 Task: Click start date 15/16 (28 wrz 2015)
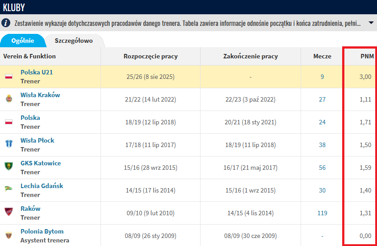click(x=151, y=168)
